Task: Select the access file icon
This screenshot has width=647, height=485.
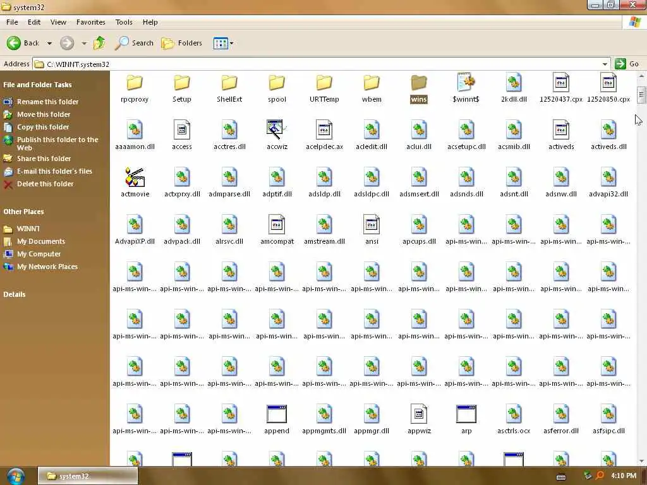Action: (x=182, y=129)
